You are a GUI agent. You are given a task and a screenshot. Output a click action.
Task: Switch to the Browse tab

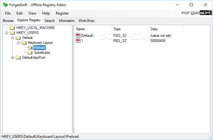click(x=8, y=21)
